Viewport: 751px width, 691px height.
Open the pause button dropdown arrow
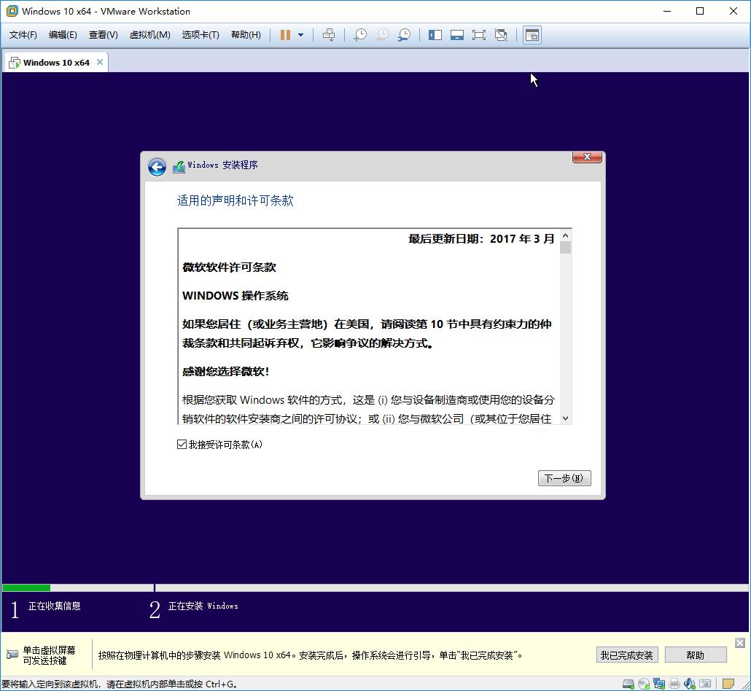point(301,34)
